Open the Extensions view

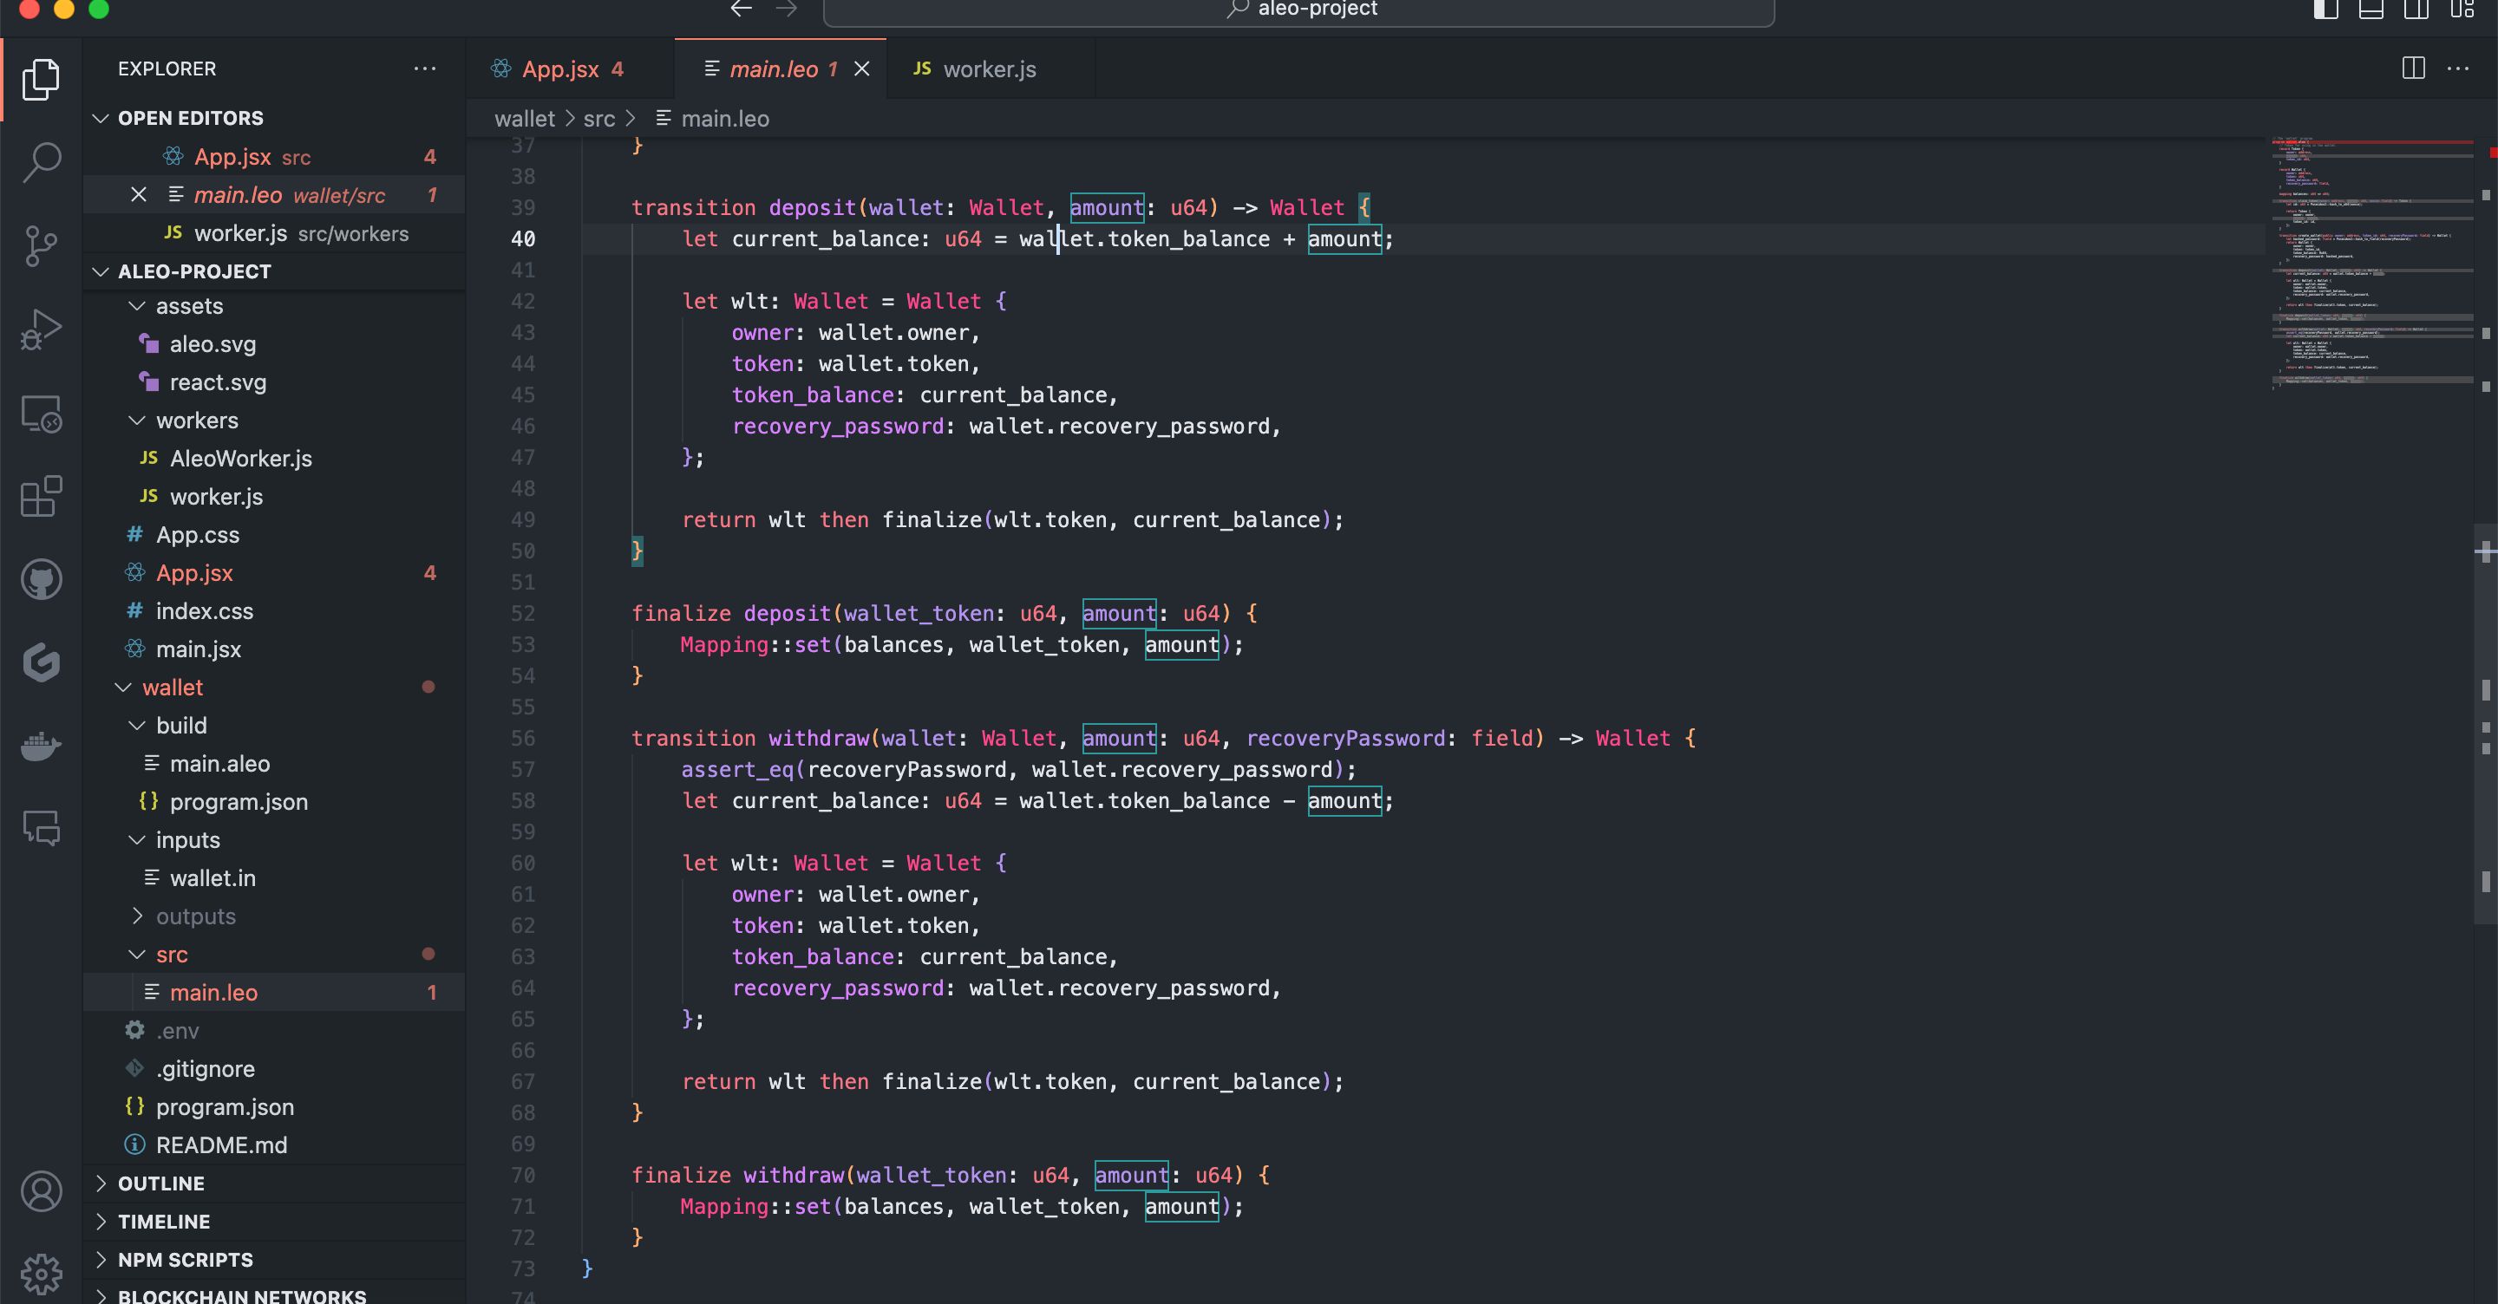tap(41, 497)
